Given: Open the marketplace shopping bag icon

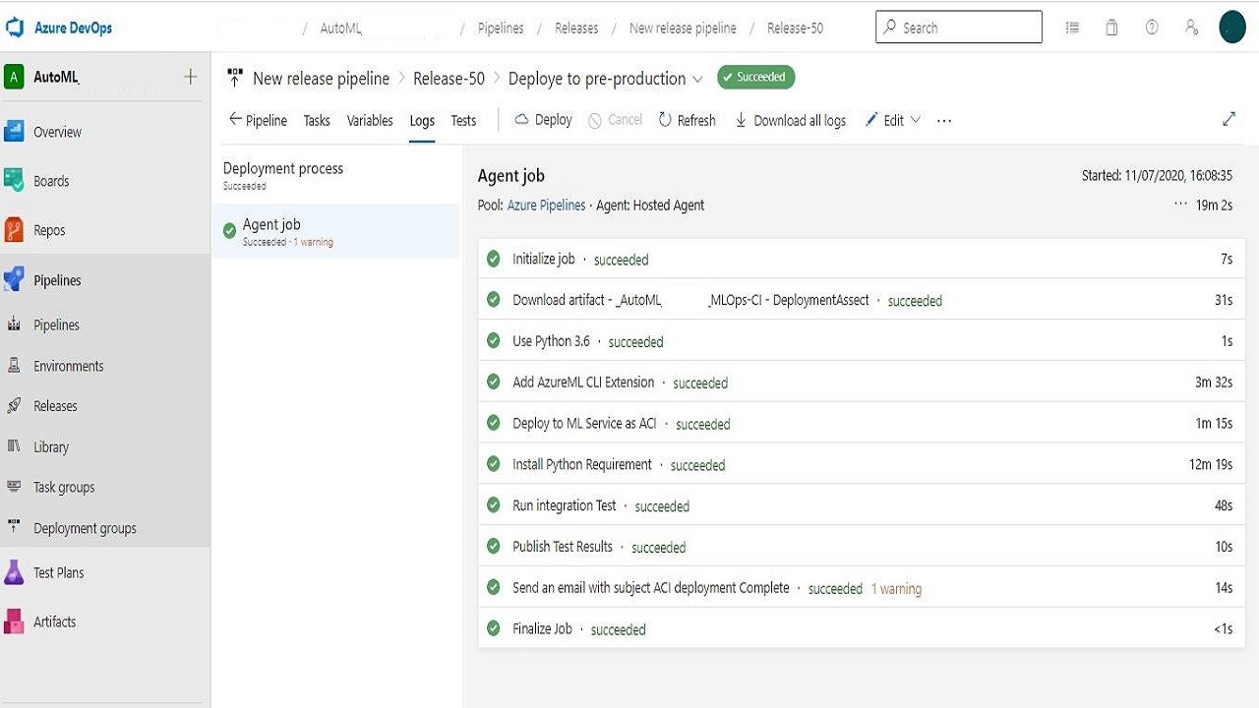Looking at the screenshot, I should coord(1111,28).
